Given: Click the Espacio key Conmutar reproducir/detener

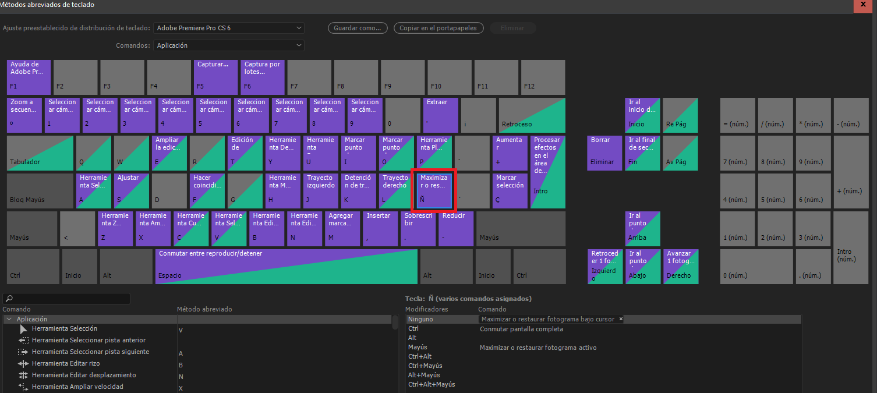Looking at the screenshot, I should coord(287,266).
